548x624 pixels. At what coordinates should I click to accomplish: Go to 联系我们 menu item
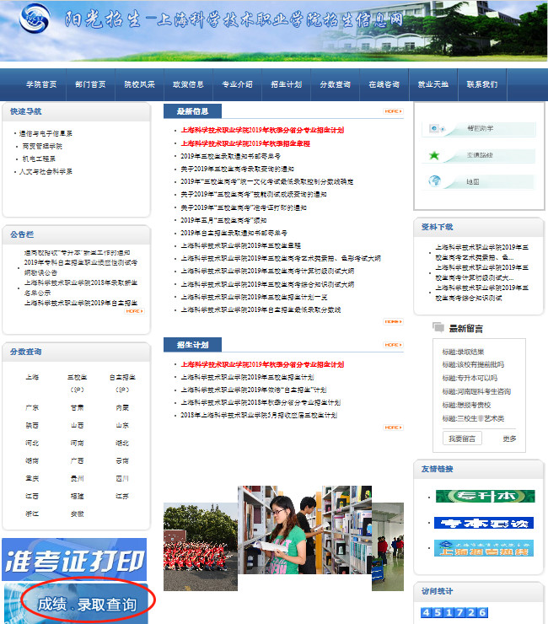pyautogui.click(x=482, y=84)
